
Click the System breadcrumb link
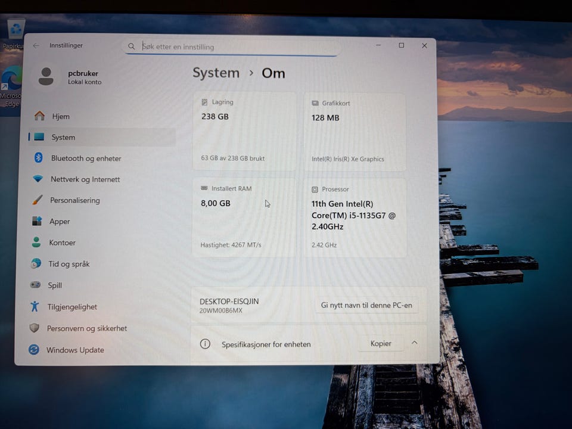click(x=216, y=73)
